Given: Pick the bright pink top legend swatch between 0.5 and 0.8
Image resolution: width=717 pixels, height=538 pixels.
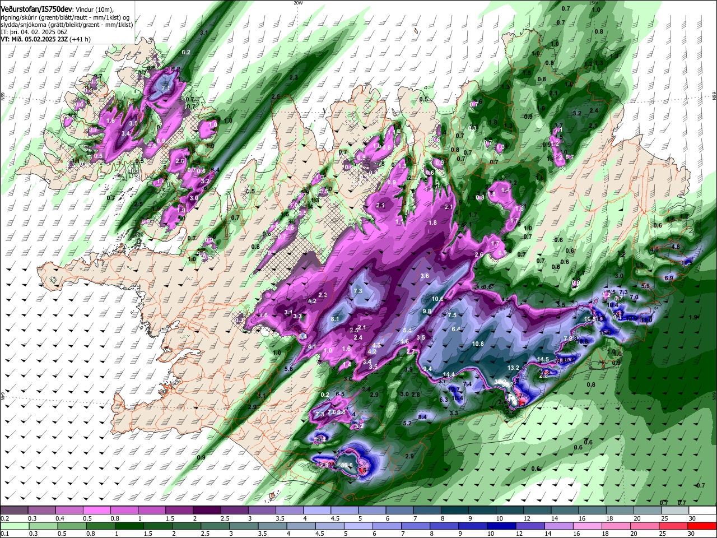Looking at the screenshot, I should click(x=96, y=511).
